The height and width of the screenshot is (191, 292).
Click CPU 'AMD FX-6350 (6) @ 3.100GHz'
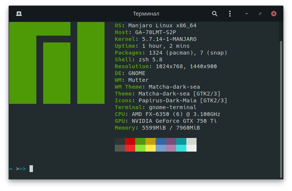176,114
